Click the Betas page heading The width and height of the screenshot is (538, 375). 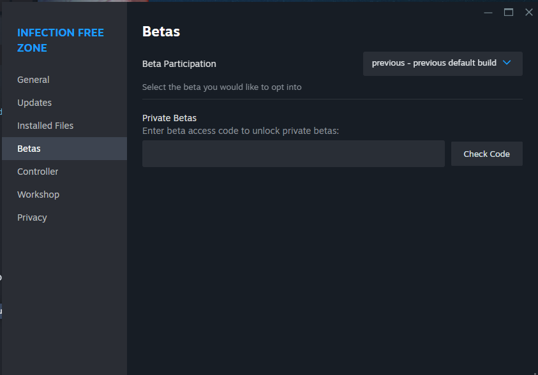coord(161,31)
